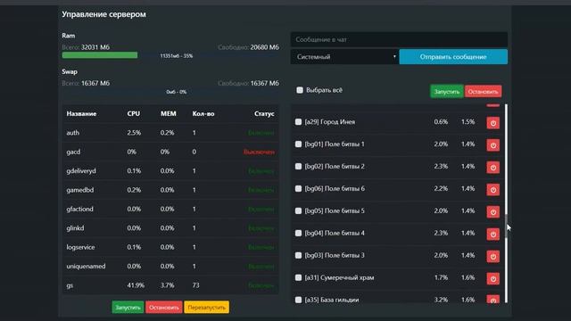This screenshot has height=321, width=571.
Task: Click the Выключен status of gacd
Action: point(259,152)
